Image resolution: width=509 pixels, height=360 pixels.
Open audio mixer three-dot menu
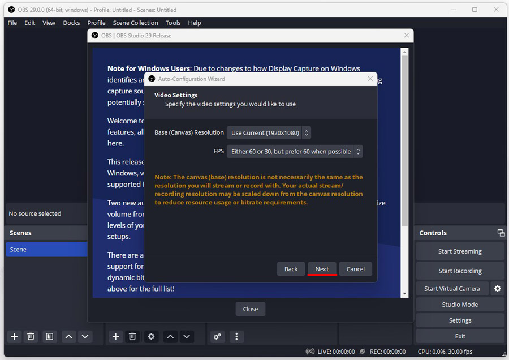tap(236, 336)
